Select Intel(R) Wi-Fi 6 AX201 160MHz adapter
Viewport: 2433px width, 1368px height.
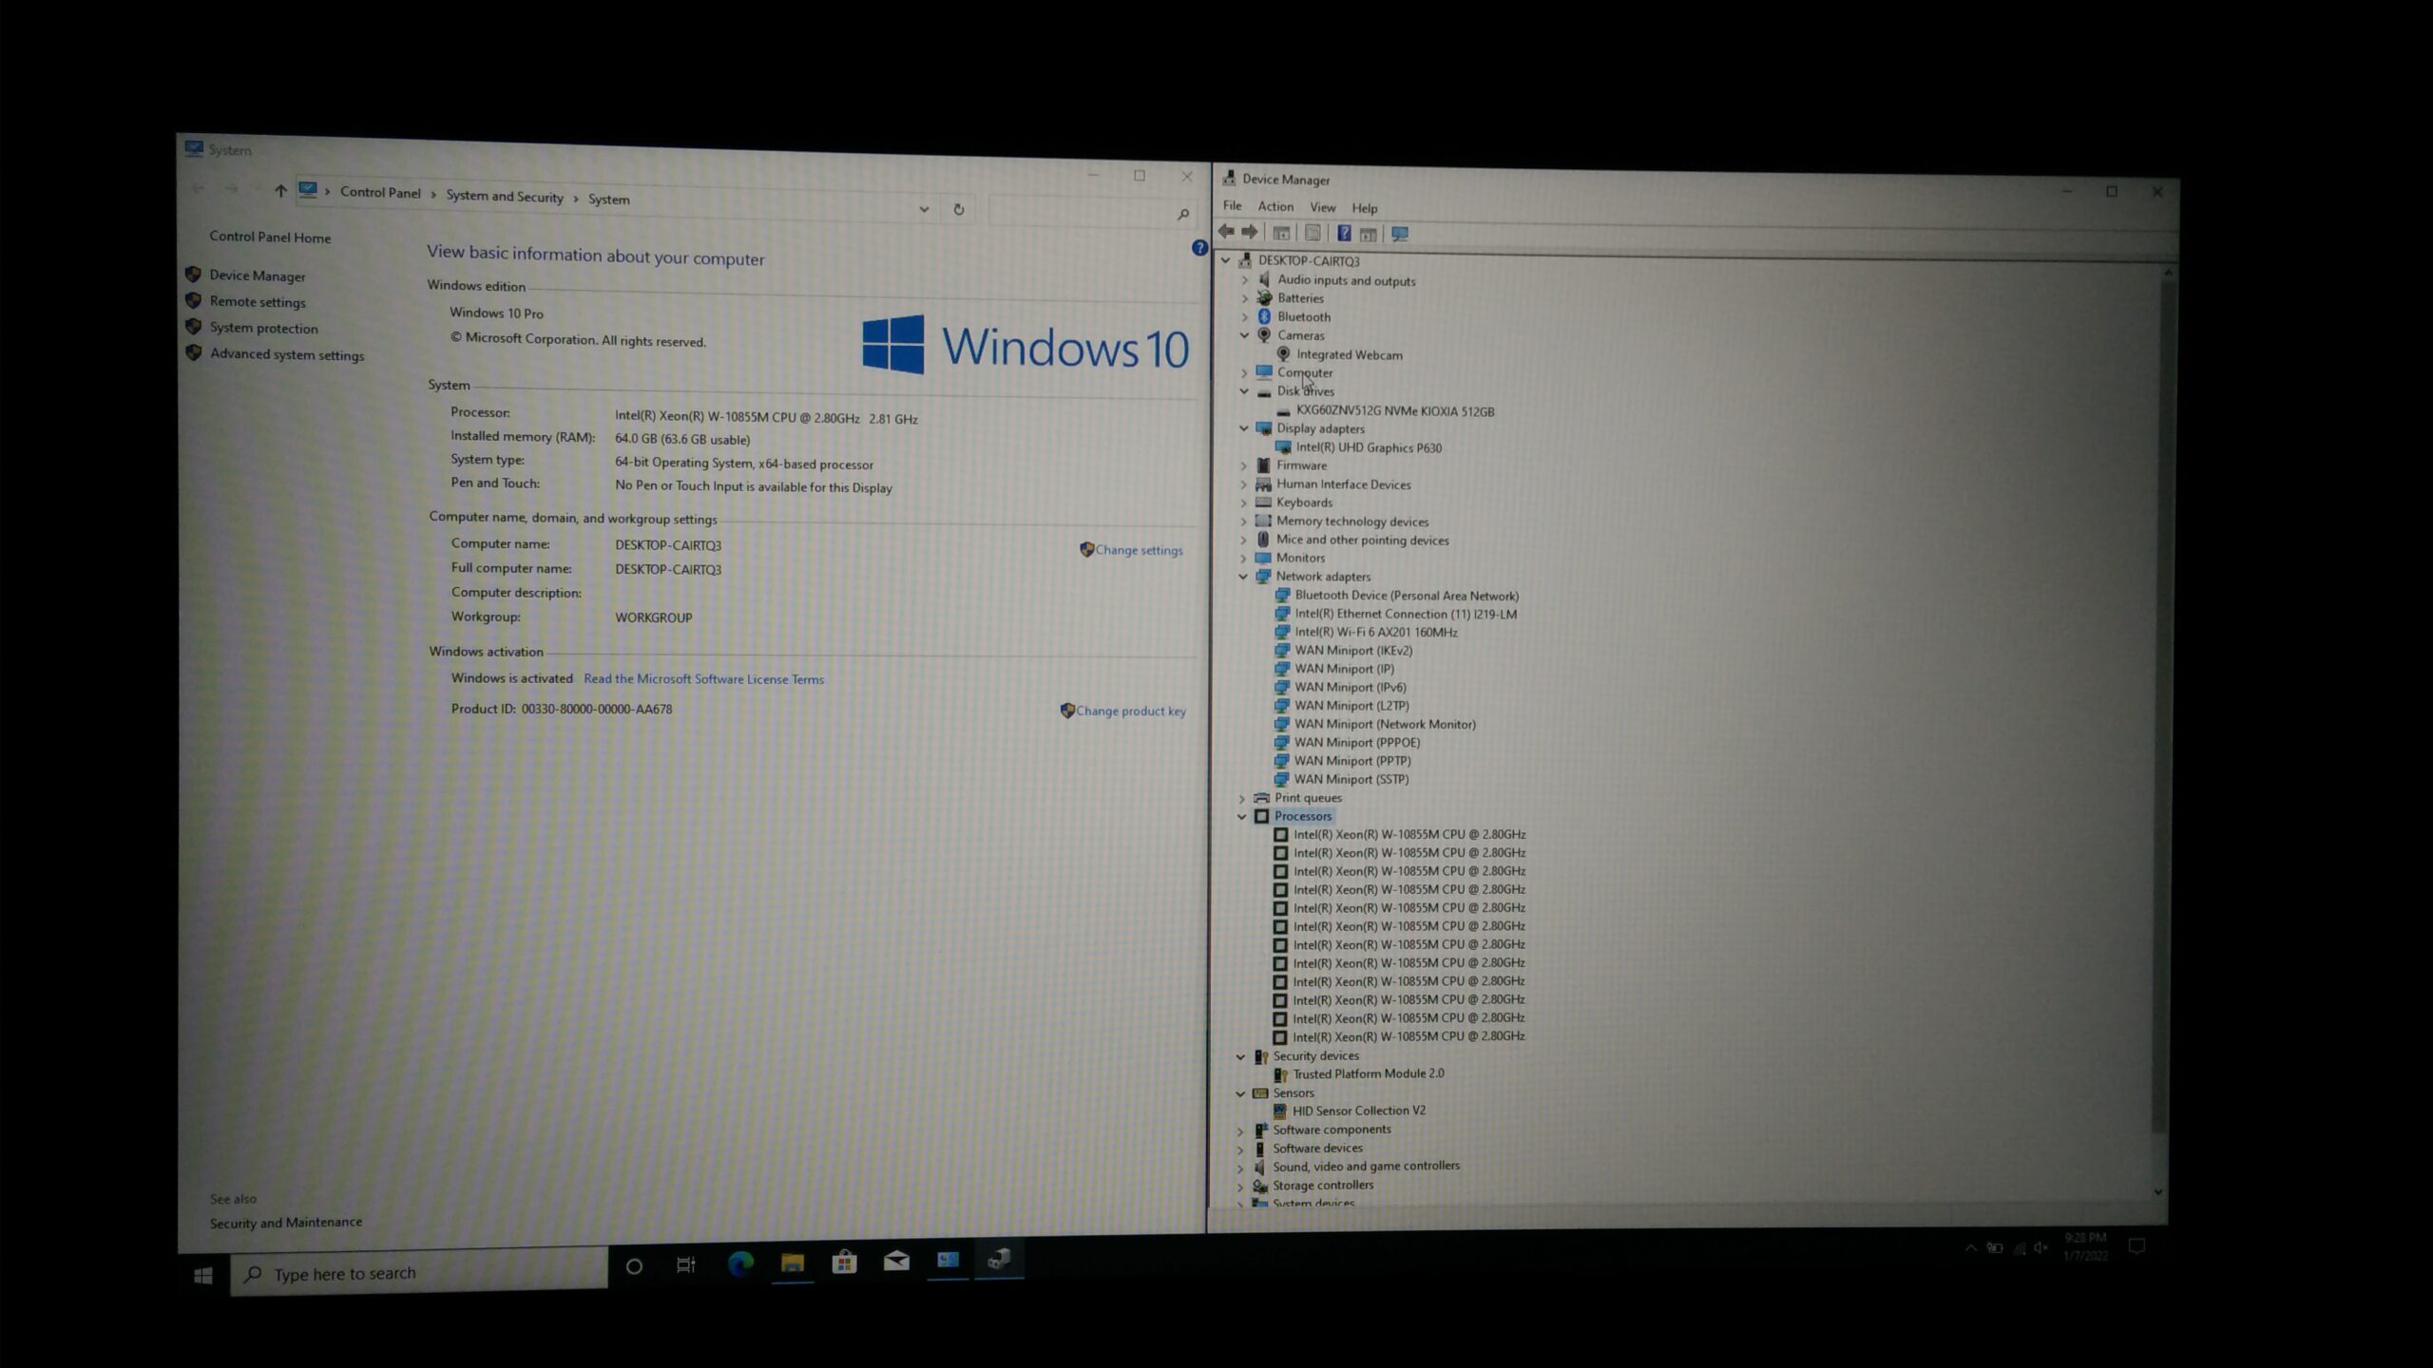(x=1375, y=632)
